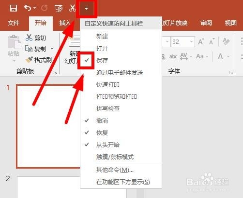The width and height of the screenshot is (243, 198).
Task: Uncheck 从头开始 in the customize menu
Action: 121,145
